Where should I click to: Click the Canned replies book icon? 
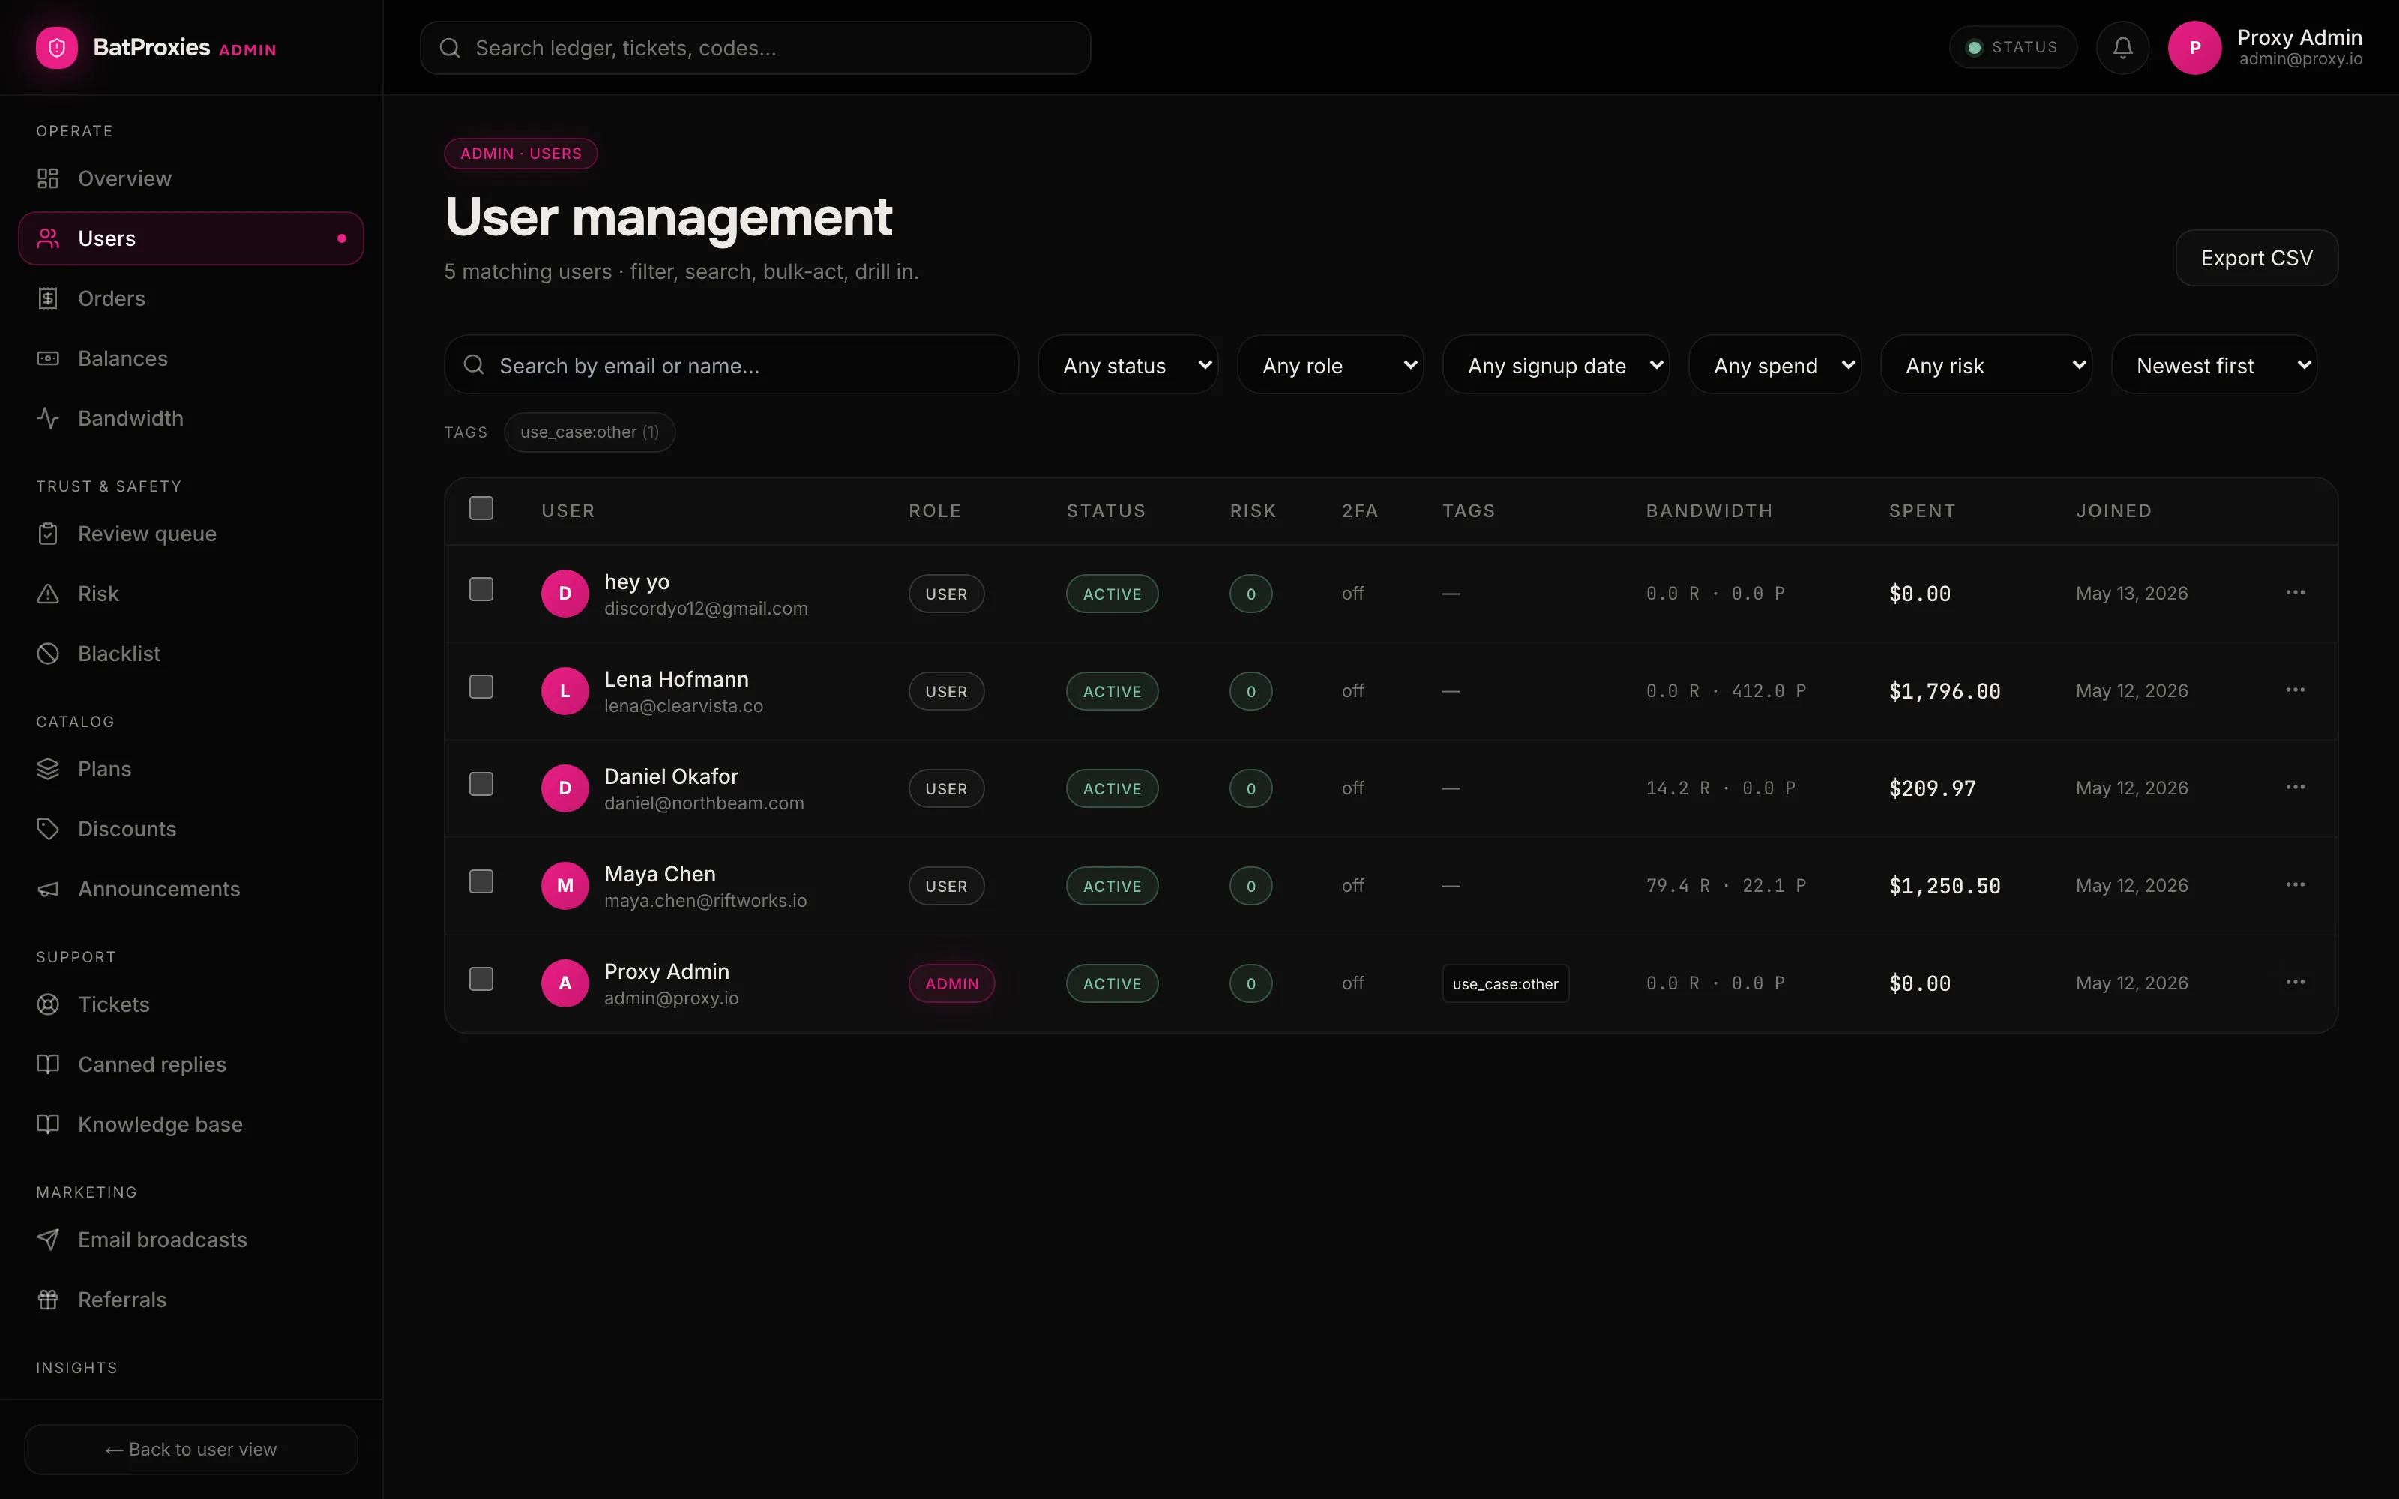click(x=47, y=1065)
